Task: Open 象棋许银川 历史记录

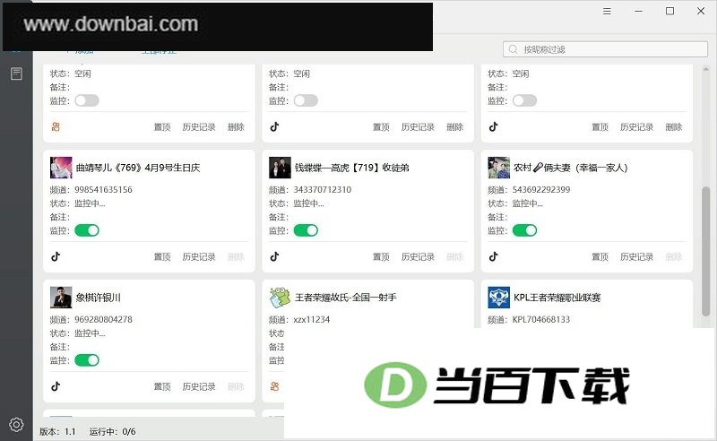Action: click(199, 386)
